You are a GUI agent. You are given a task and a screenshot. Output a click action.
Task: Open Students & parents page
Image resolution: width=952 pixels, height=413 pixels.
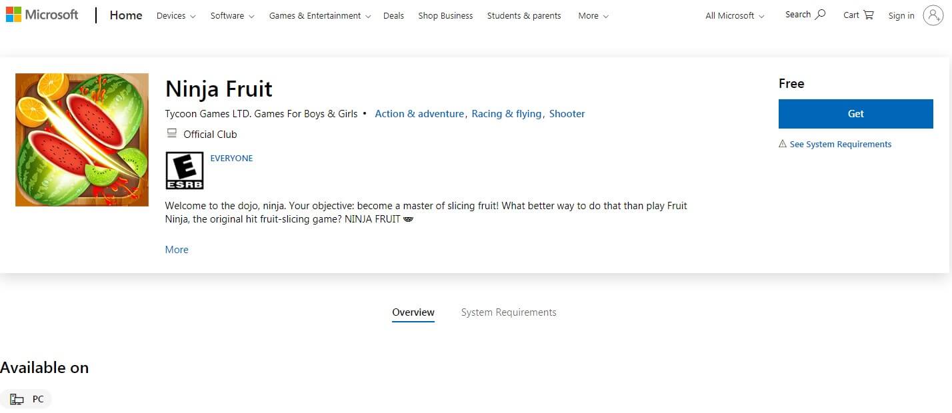tap(524, 15)
